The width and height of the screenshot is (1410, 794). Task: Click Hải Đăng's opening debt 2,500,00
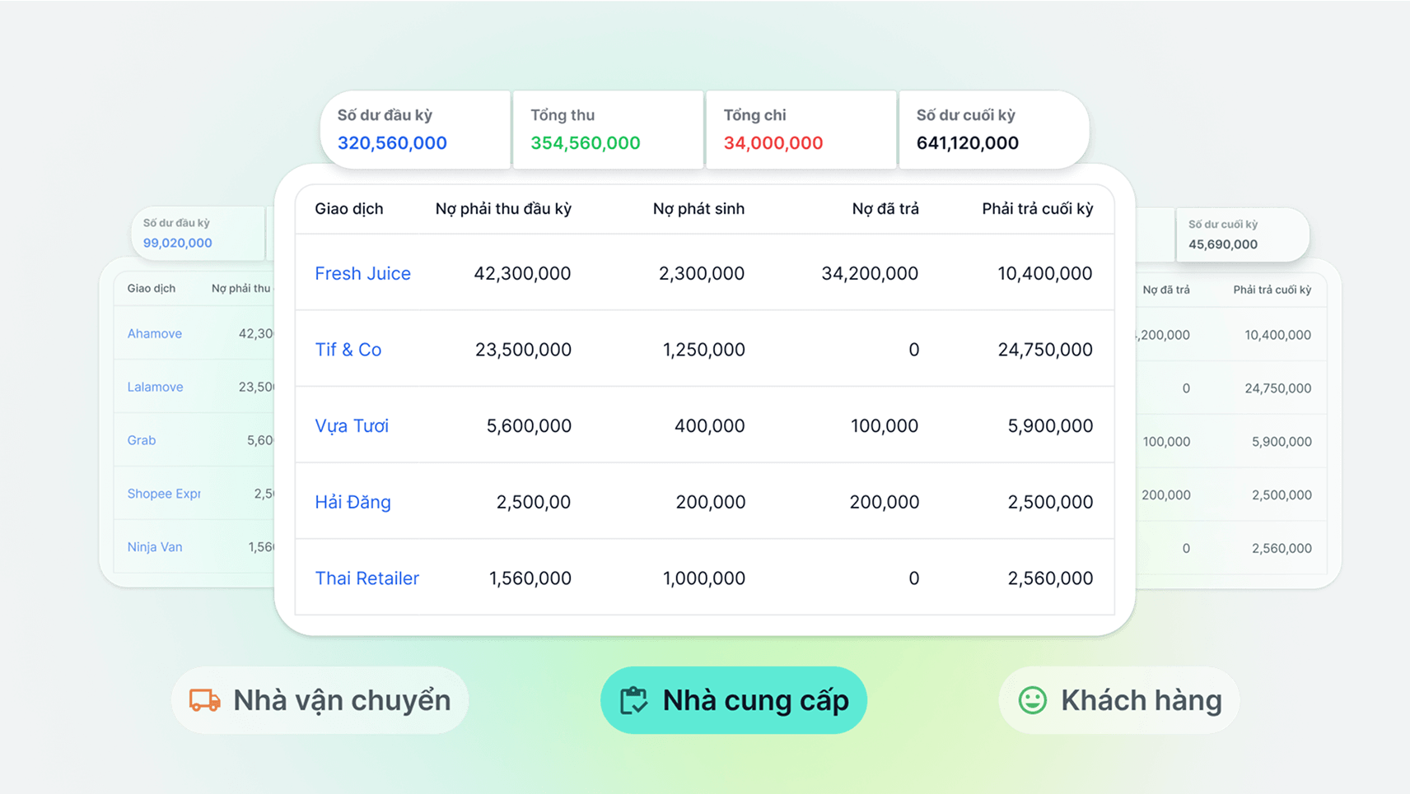[533, 502]
